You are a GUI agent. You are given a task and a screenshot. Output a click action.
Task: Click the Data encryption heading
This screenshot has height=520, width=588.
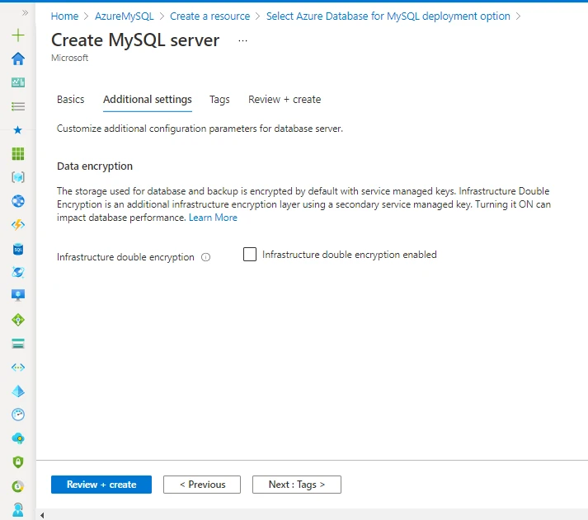95,166
